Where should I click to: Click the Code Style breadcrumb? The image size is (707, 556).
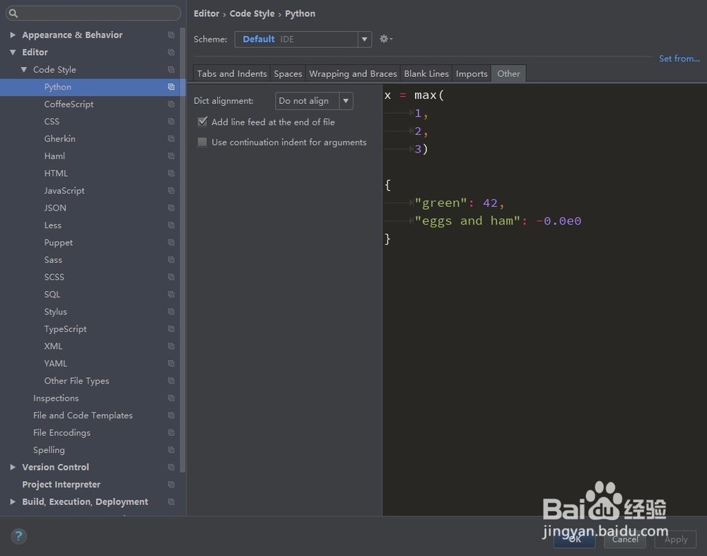tap(252, 13)
